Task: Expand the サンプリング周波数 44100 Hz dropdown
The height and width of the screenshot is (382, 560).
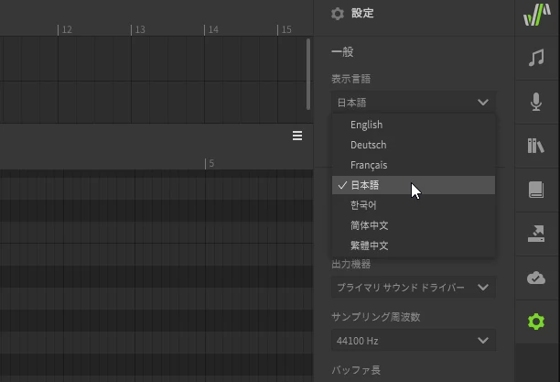Action: click(x=414, y=341)
